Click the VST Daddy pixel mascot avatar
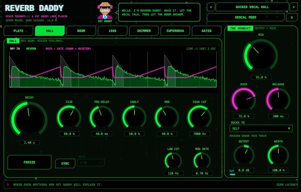The image size is (301, 192). click(x=105, y=11)
